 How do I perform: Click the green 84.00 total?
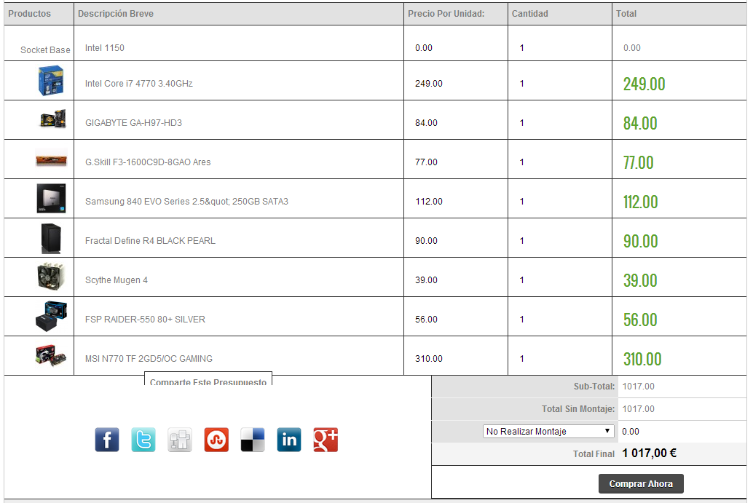[x=640, y=123]
